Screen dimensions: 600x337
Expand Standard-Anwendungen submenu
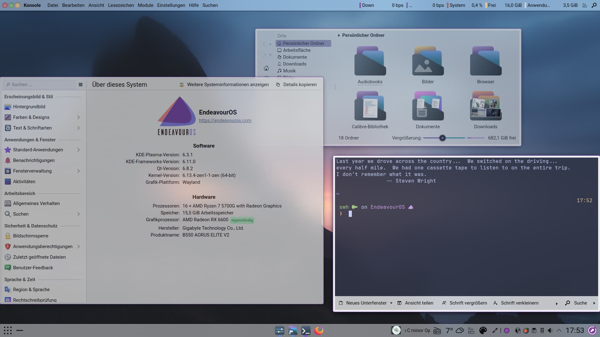coord(78,150)
